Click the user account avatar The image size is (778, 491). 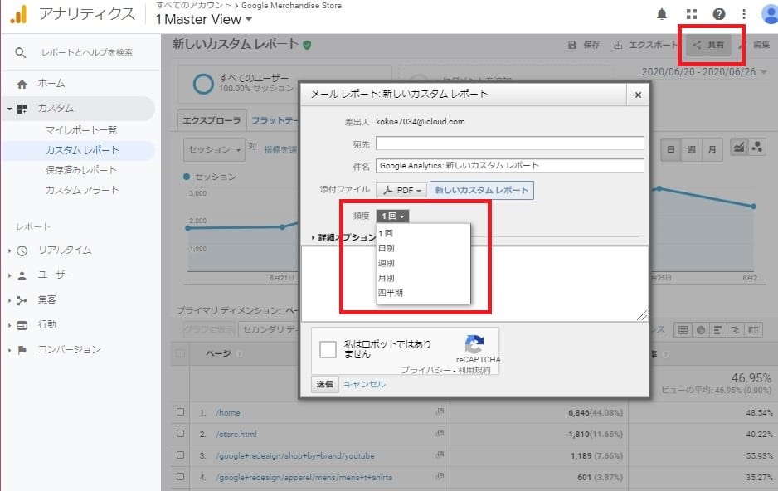point(770,14)
